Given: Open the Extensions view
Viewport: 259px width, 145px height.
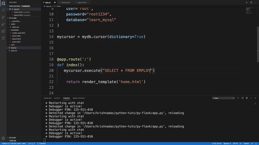Looking at the screenshot, I should (x=3, y=31).
